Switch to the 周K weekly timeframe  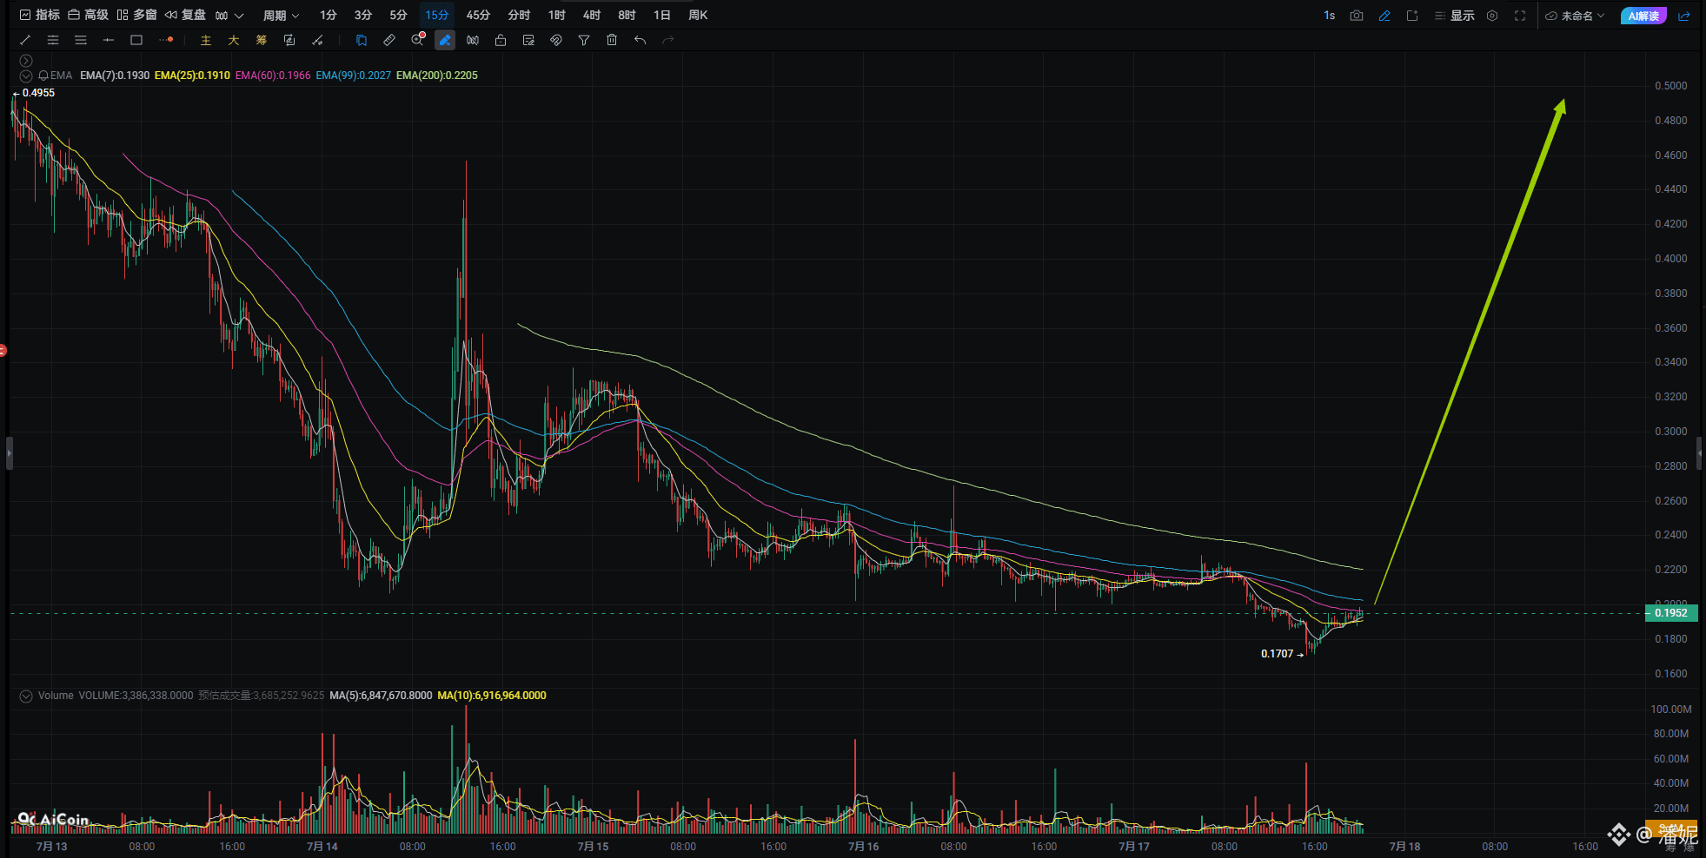pyautogui.click(x=698, y=15)
